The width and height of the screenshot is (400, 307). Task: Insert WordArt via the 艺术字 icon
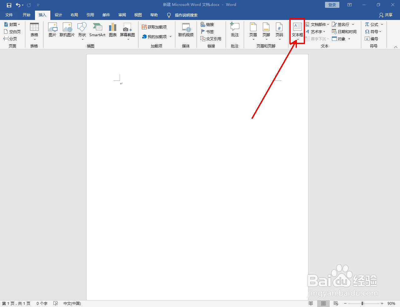[316, 32]
